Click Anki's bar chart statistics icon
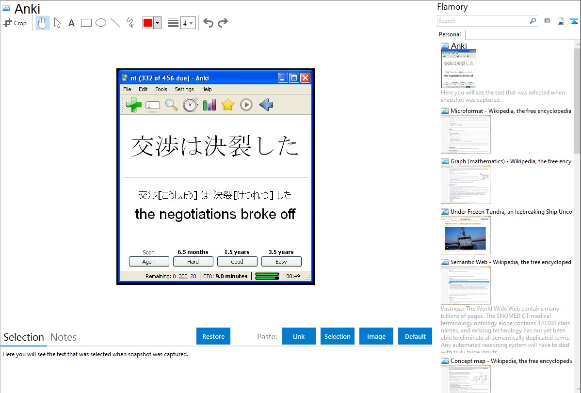 210,105
